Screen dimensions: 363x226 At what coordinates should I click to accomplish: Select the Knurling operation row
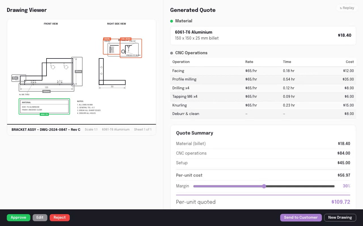[263, 105]
